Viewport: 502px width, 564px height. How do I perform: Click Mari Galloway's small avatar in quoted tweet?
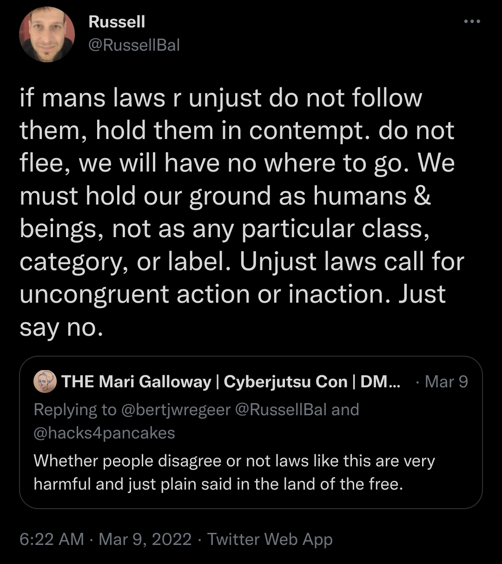point(45,382)
